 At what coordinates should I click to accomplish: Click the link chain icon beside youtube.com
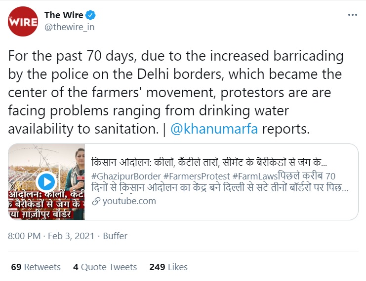point(96,201)
